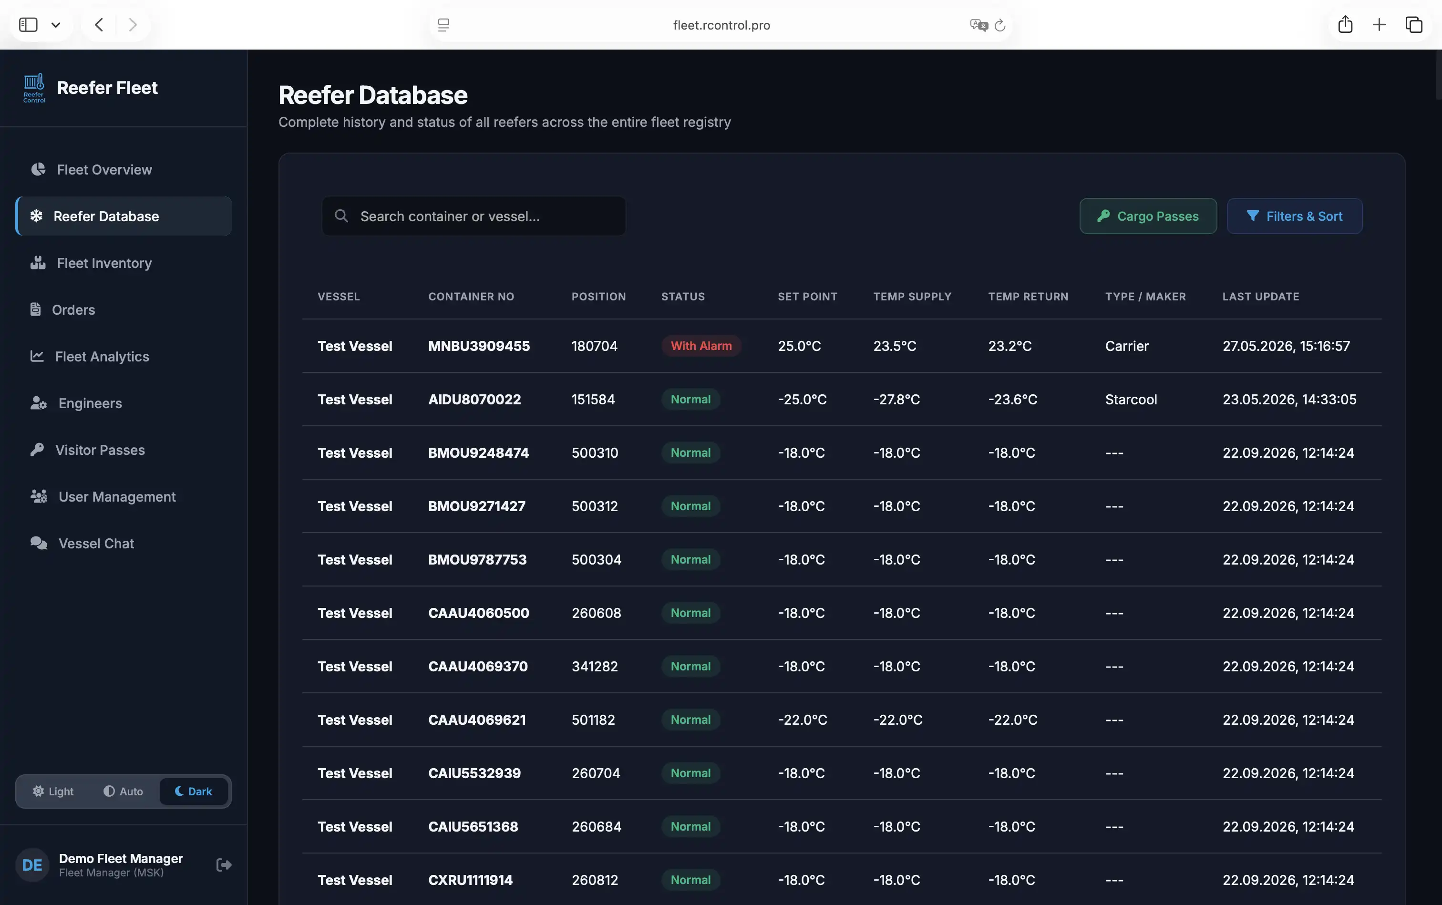Image resolution: width=1442 pixels, height=905 pixels.
Task: Click the Reefer Database snowflake icon
Action: [x=37, y=216]
